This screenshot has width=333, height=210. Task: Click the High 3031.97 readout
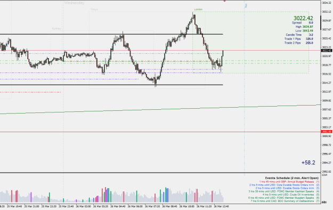pos(304,27)
